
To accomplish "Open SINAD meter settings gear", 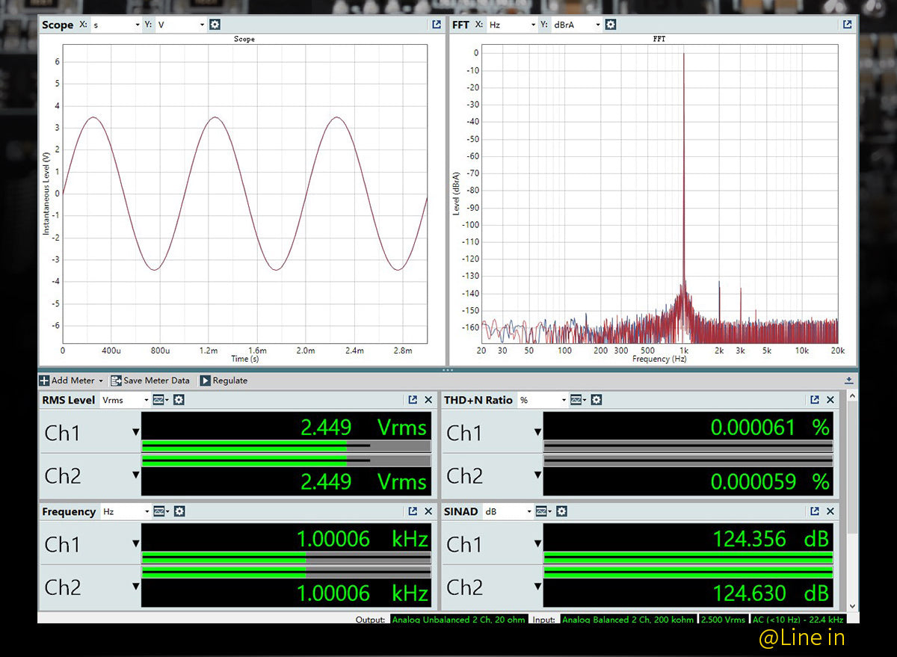I will [x=562, y=511].
